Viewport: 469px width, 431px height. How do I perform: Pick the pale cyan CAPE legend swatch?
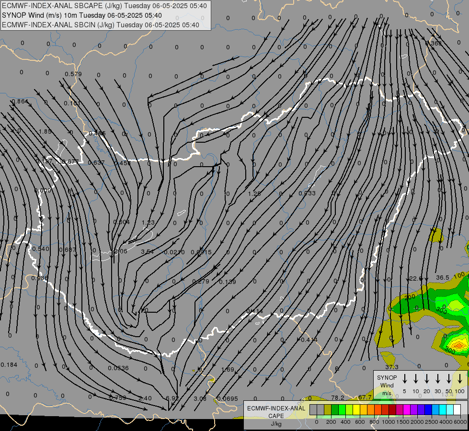449,409
